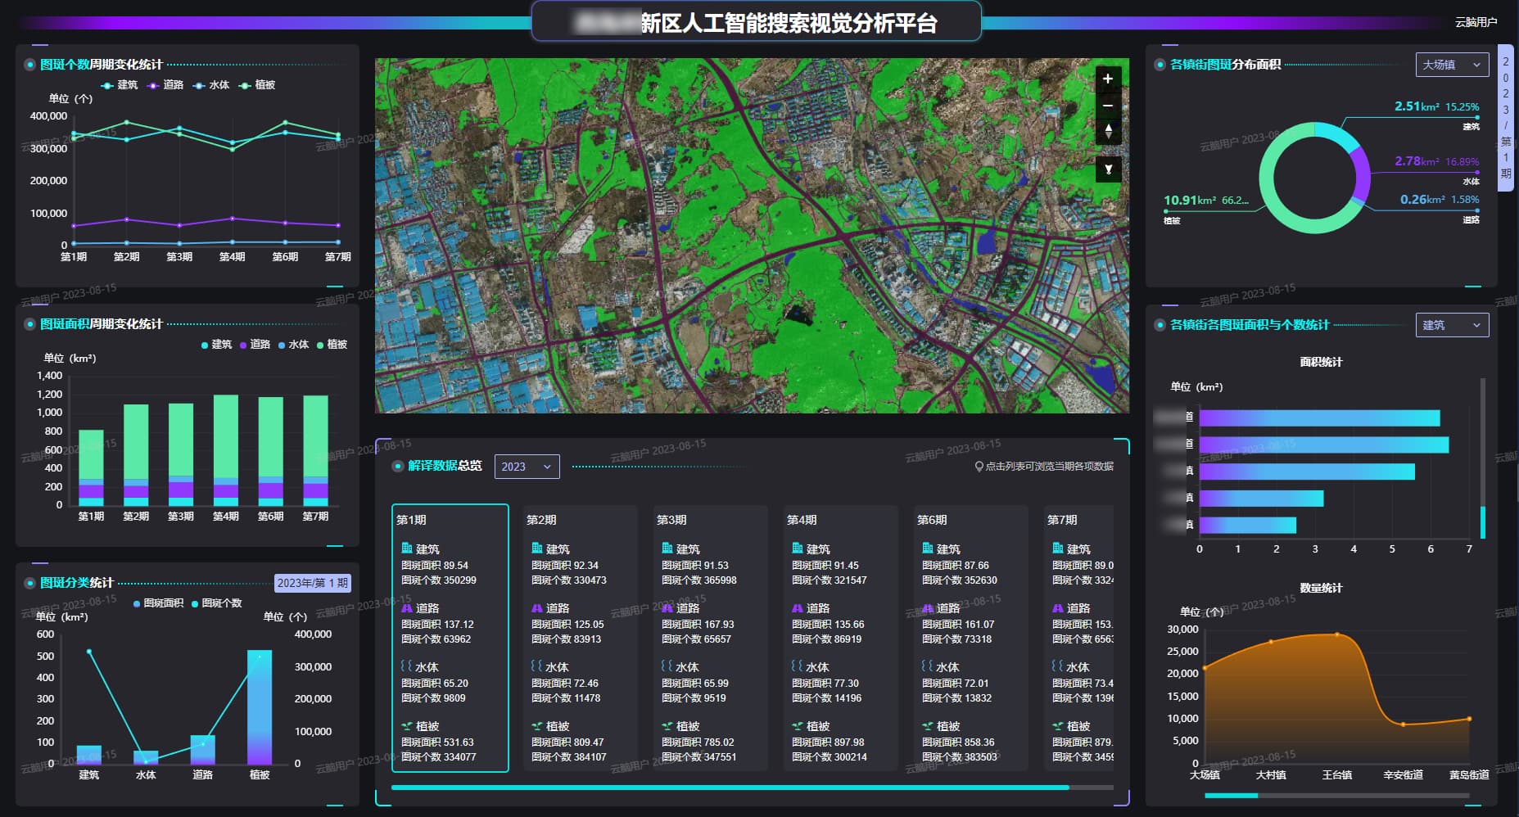Click the vertical 2023/第1期 side tab
The height and width of the screenshot is (817, 1519).
[1505, 119]
